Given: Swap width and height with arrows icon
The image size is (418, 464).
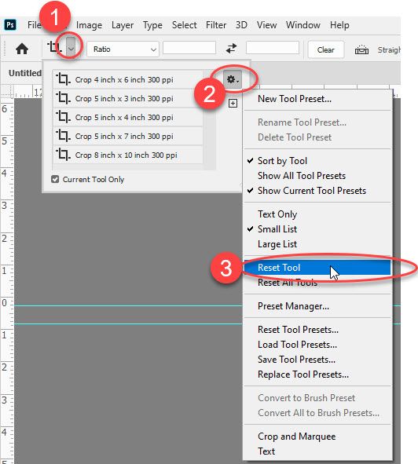Looking at the screenshot, I should click(231, 49).
